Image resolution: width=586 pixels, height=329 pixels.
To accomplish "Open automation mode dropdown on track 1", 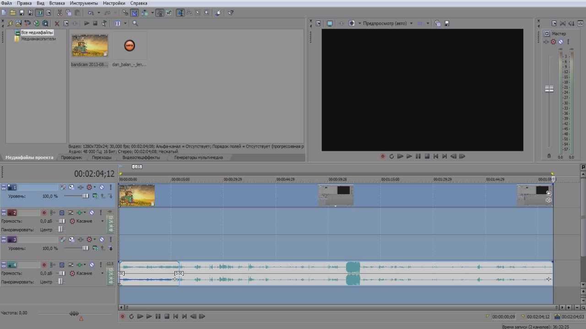I will click(x=95, y=187).
